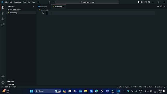
Task: Open the remote window indicator in status bar
Action: (x=2, y=87)
